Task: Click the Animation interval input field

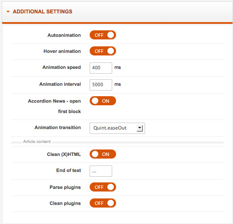Action: (x=101, y=85)
